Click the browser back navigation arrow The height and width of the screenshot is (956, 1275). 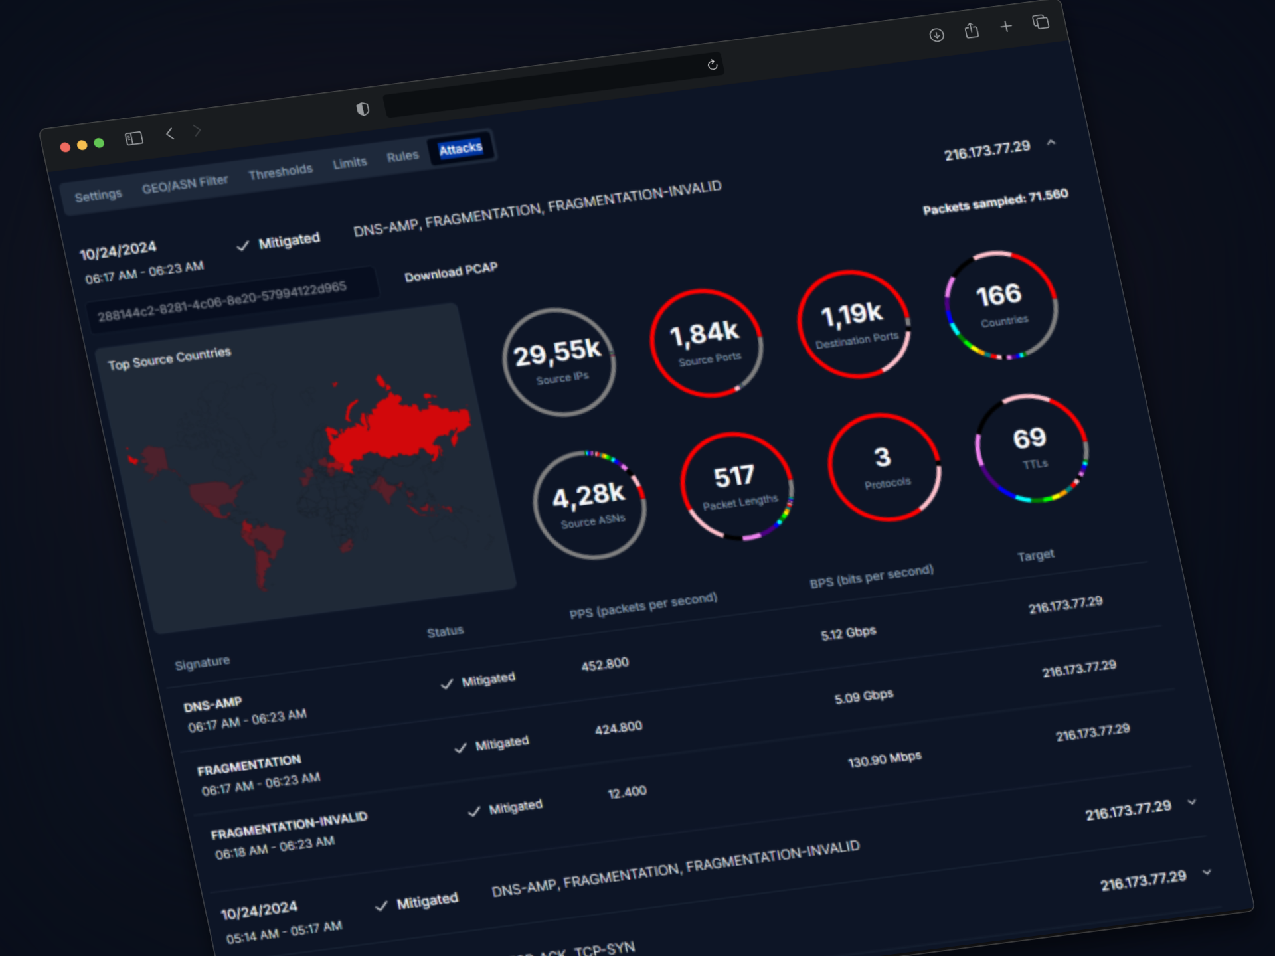pyautogui.click(x=170, y=133)
